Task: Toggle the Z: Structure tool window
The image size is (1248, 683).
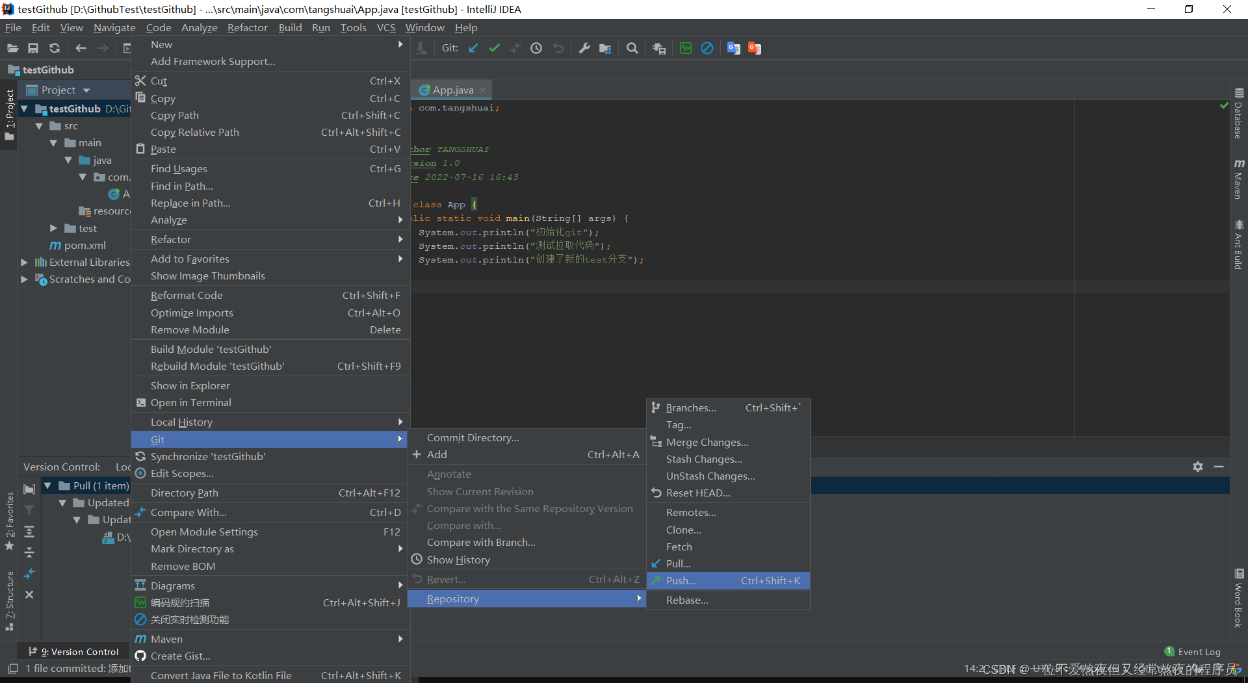Action: tap(9, 600)
